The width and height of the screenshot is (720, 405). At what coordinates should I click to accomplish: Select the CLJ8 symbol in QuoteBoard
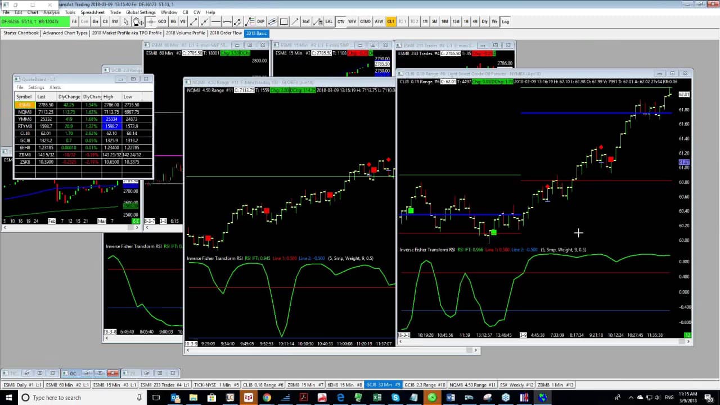25,133
